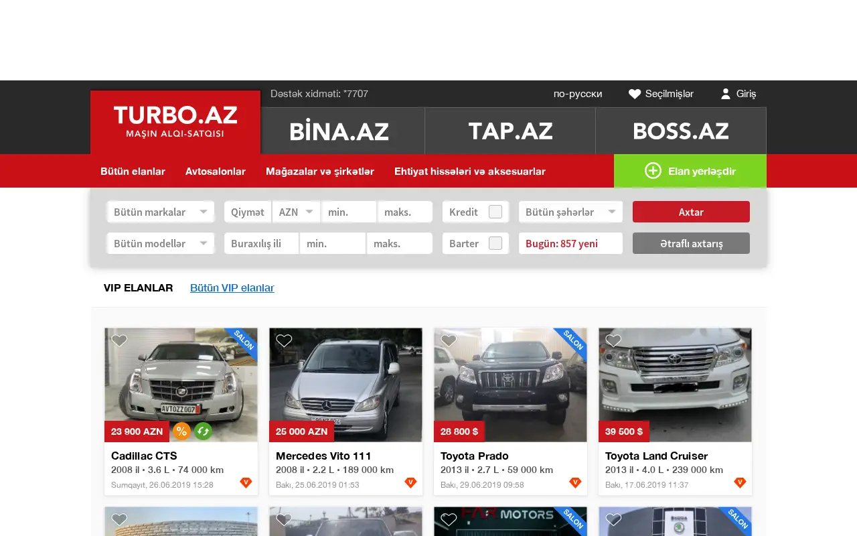Open Ehtiyat hissələri və aksesuarlar menu
The width and height of the screenshot is (857, 536).
(x=470, y=172)
